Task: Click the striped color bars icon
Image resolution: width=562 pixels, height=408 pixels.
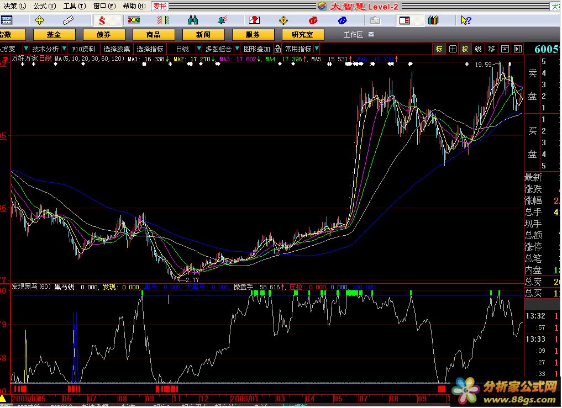Action: click(x=163, y=20)
